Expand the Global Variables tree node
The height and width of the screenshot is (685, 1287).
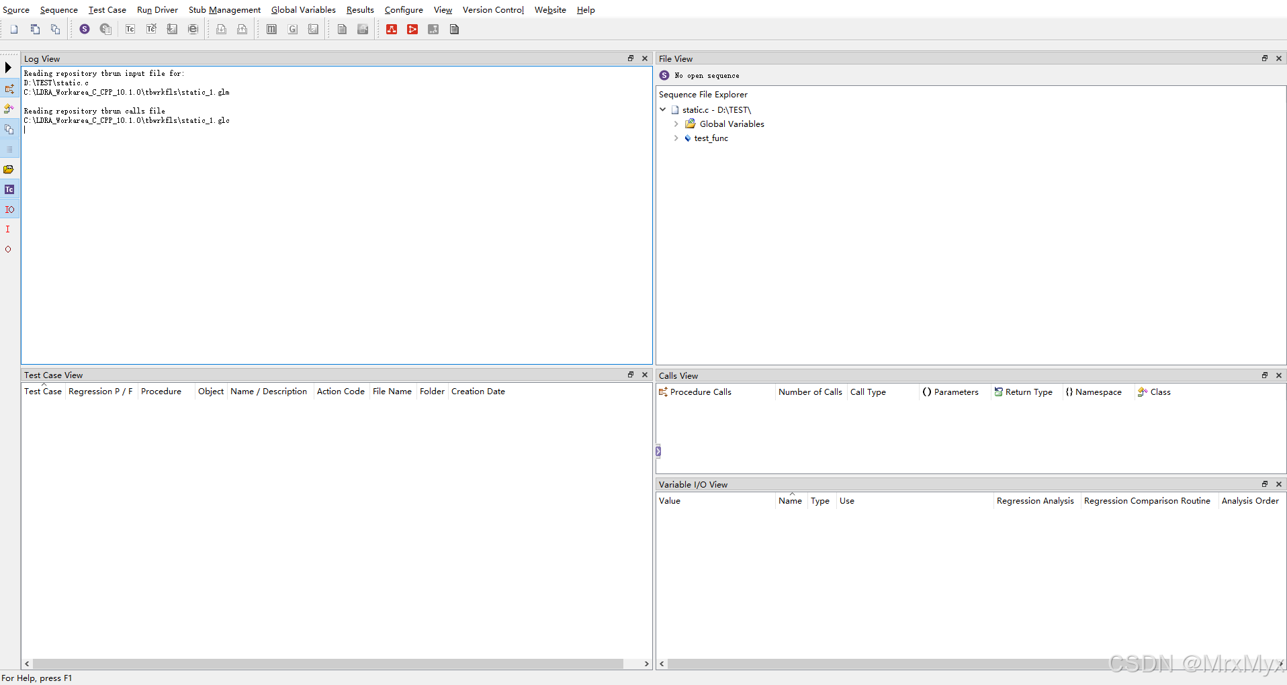click(x=676, y=124)
